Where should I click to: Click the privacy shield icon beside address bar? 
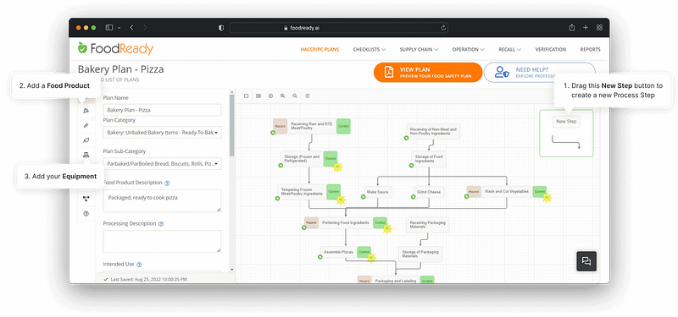coord(221,28)
